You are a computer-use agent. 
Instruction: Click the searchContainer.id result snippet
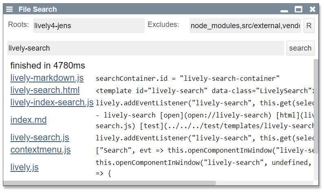tap(187, 78)
